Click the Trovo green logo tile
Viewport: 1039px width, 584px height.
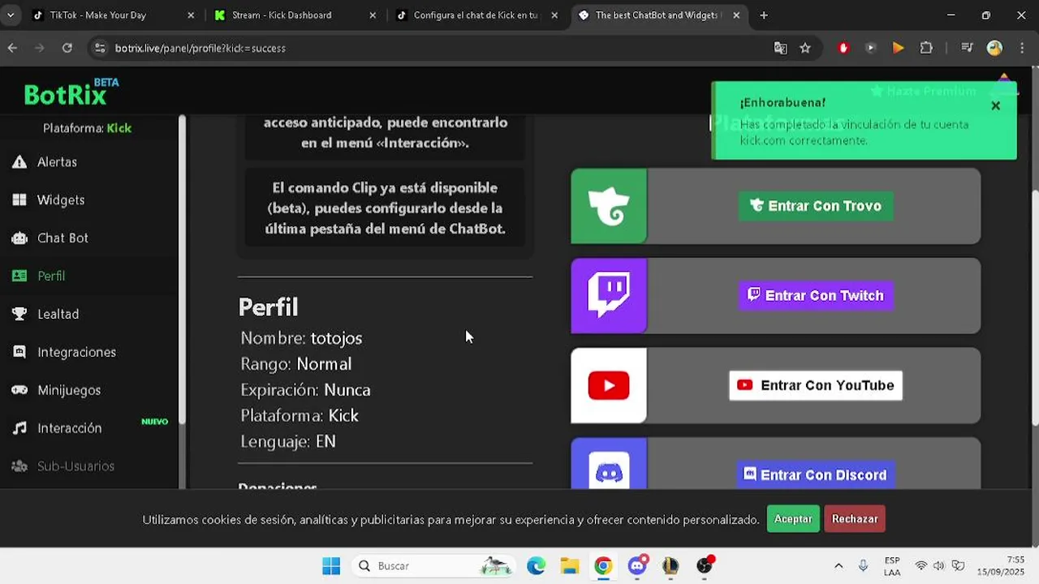(x=609, y=206)
